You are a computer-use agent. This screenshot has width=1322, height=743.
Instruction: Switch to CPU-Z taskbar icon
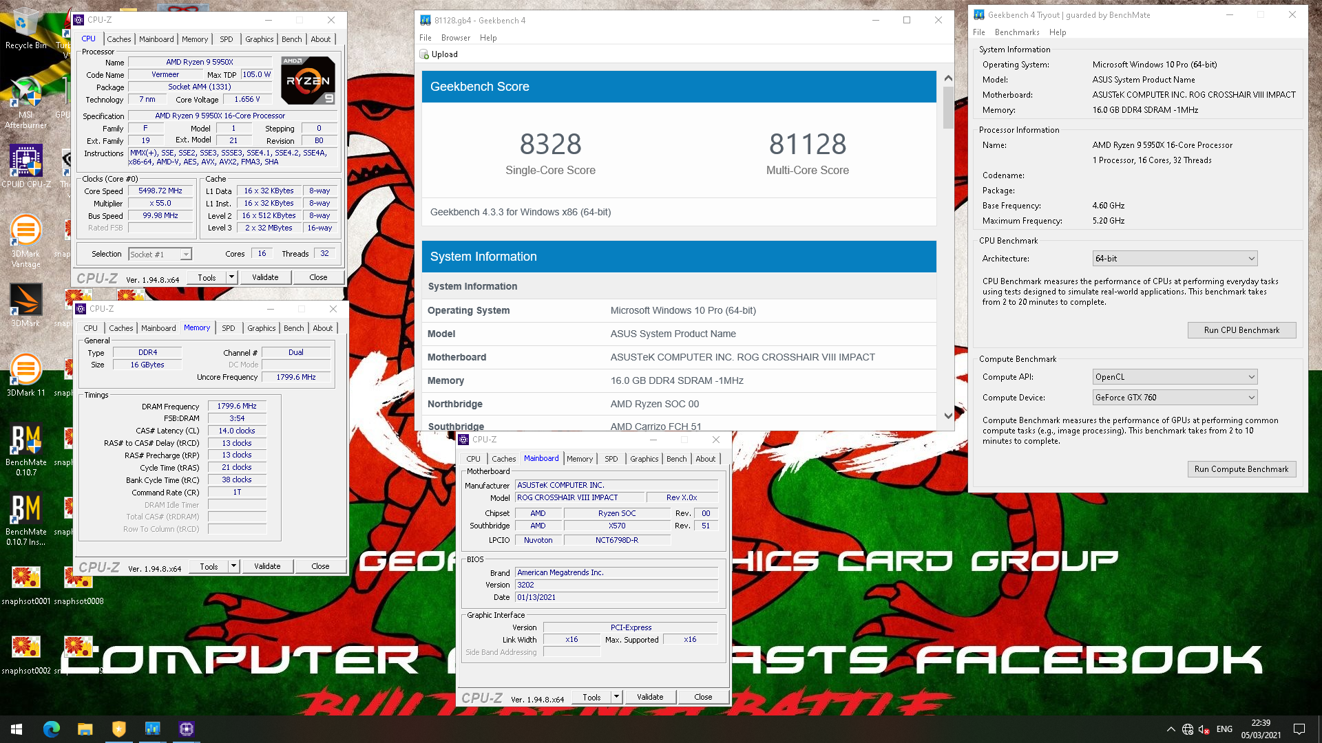pos(186,729)
